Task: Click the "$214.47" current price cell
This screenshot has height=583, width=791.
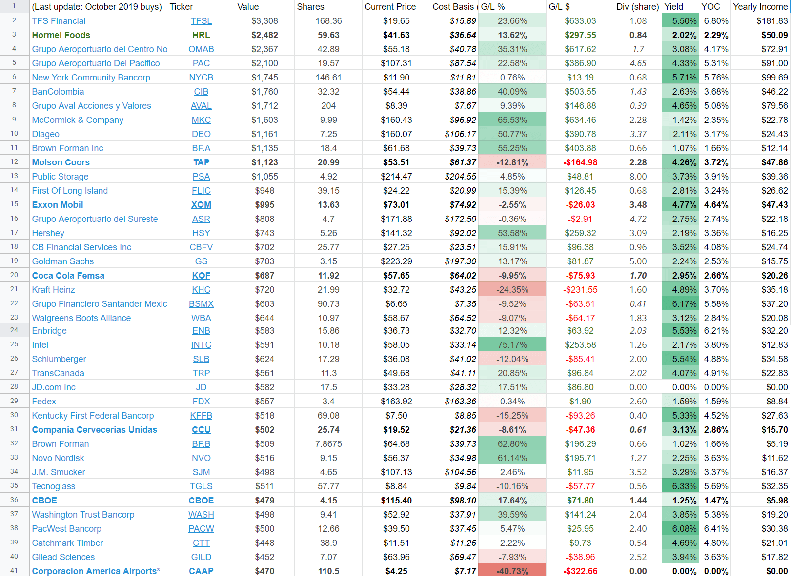Action: click(x=396, y=177)
